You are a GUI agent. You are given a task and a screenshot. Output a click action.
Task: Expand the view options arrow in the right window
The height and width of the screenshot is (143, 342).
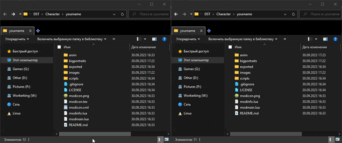(x=316, y=39)
